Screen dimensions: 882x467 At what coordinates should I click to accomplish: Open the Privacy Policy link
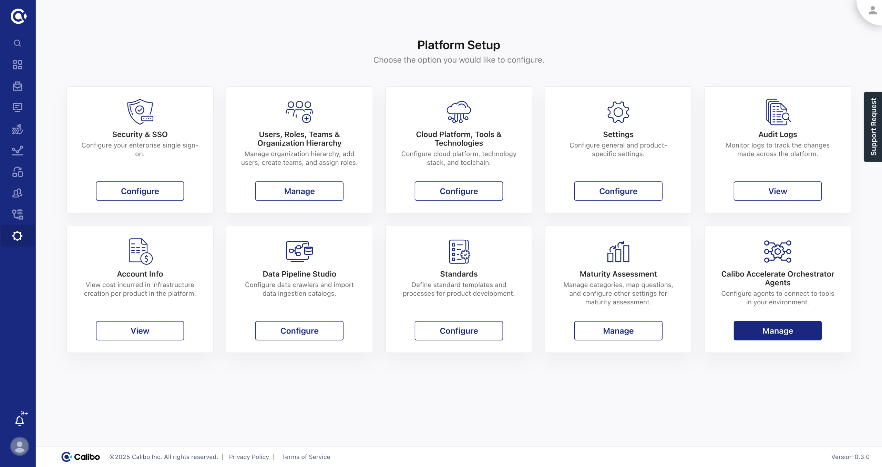(x=249, y=457)
